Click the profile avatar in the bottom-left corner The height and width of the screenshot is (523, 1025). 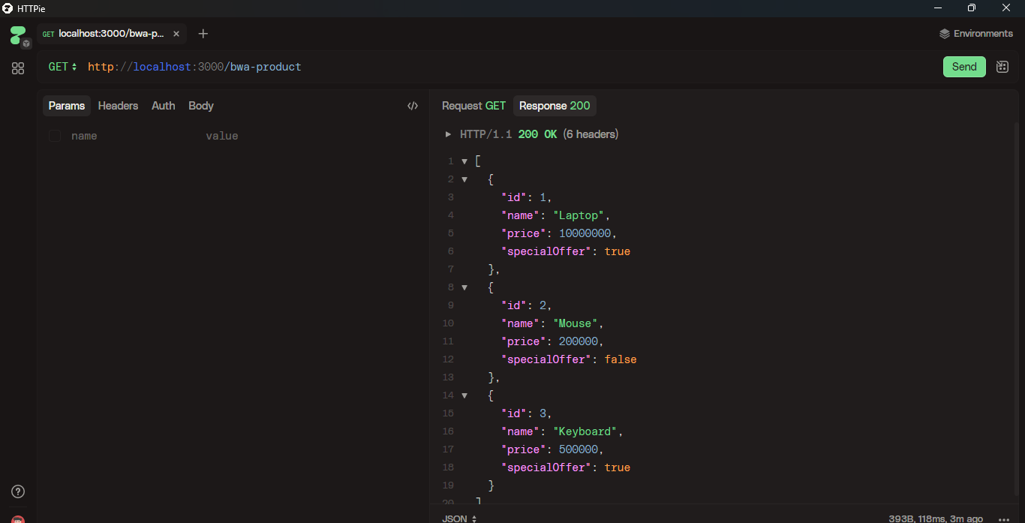tap(17, 518)
